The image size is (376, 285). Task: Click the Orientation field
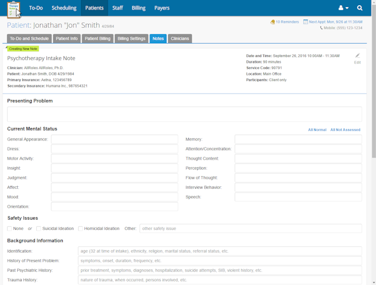[115, 206]
